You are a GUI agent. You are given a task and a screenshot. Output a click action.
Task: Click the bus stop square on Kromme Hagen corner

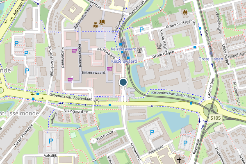coord(200,28)
